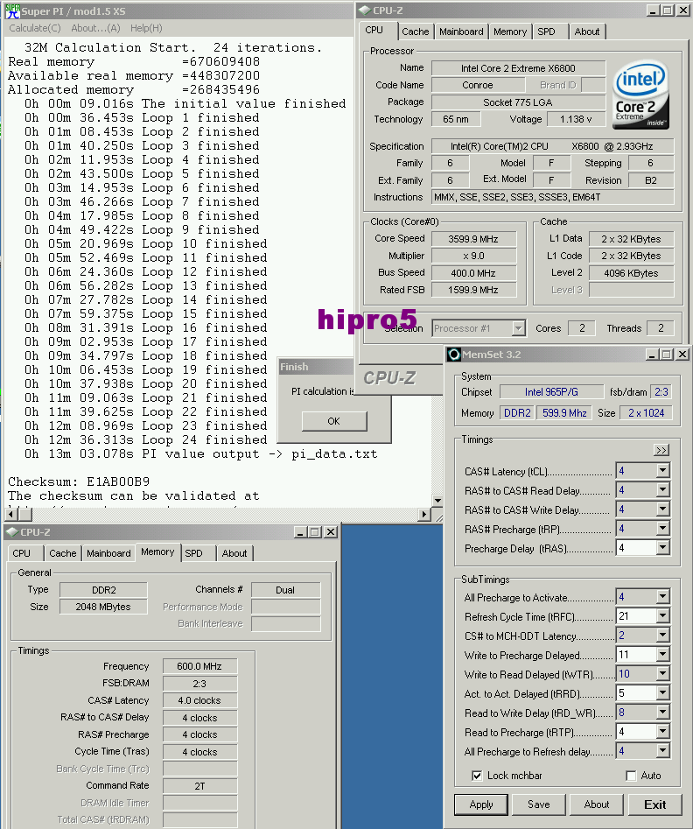Minimize the MemSet 3.2 window
Viewport: 693px width, 829px height.
pyautogui.click(x=652, y=355)
